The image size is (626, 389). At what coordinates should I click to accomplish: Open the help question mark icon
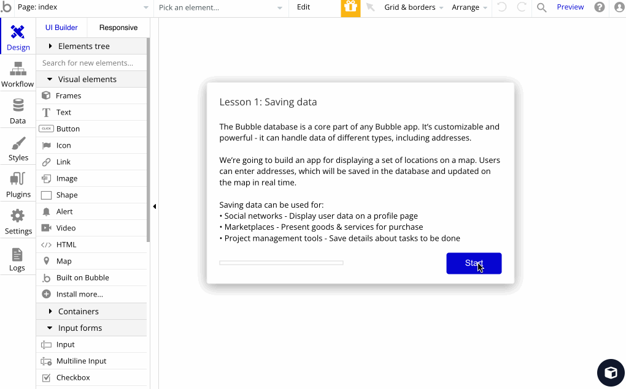tap(599, 7)
